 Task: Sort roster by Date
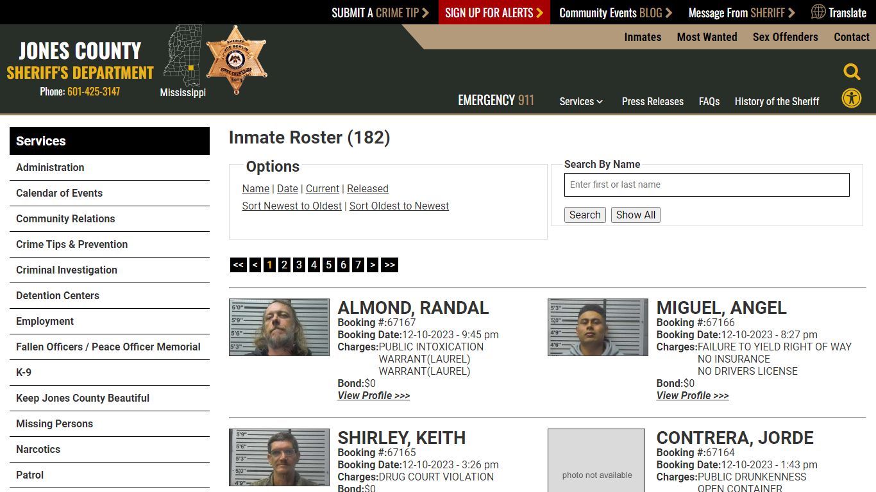[287, 188]
